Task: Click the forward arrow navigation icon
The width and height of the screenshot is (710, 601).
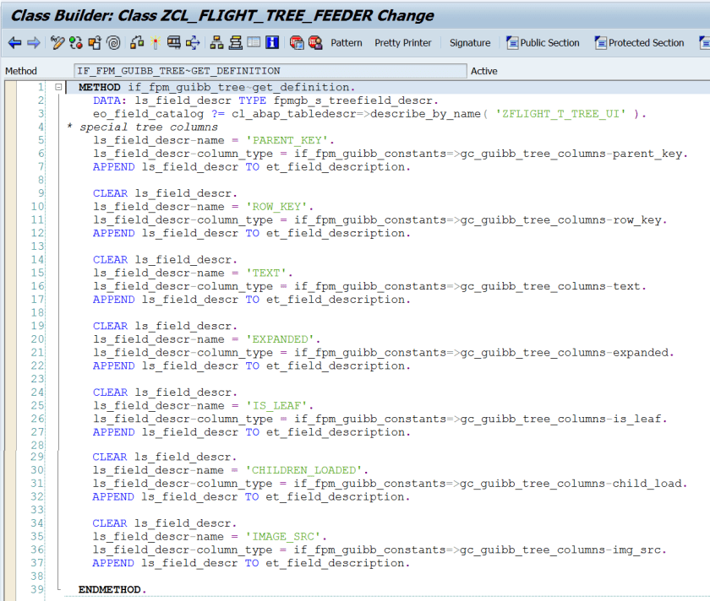Action: point(33,43)
